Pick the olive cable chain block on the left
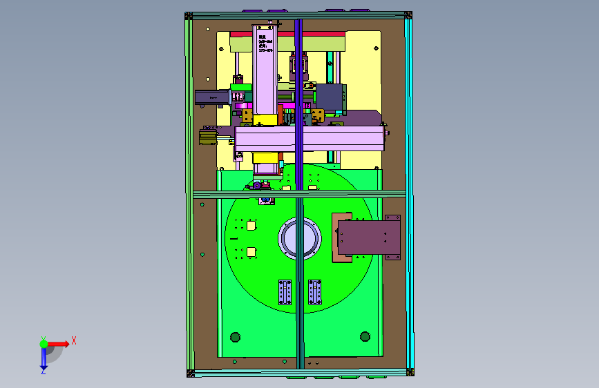 208,137
